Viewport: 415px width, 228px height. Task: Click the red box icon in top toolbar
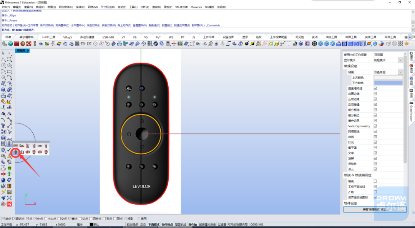pos(17,44)
